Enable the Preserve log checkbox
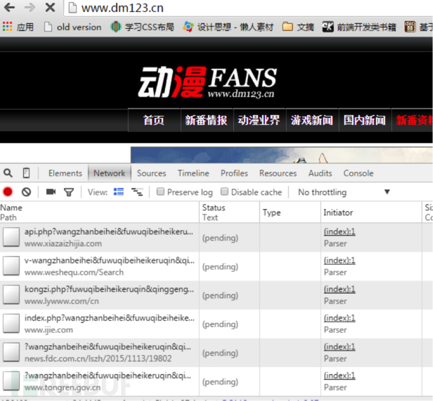 (161, 191)
